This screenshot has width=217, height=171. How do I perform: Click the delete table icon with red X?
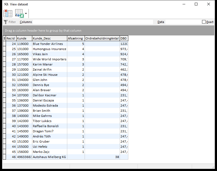pyautogui.click(x=8, y=13)
